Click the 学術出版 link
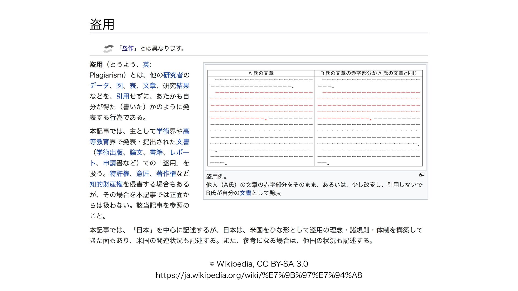Image resolution: width=518 pixels, height=291 pixels. point(109,153)
